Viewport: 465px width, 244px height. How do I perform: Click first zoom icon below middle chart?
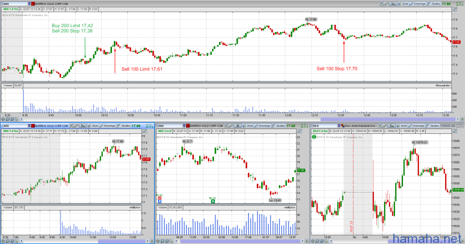(x=157, y=241)
